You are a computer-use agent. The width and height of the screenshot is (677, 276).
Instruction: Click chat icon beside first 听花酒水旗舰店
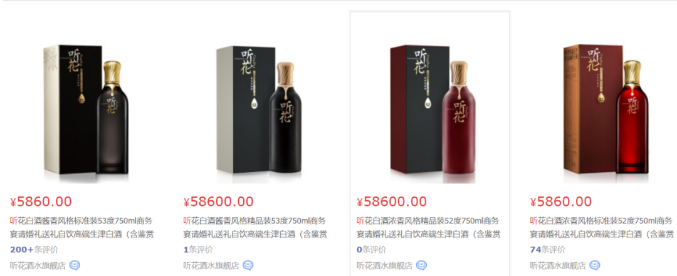click(75, 265)
